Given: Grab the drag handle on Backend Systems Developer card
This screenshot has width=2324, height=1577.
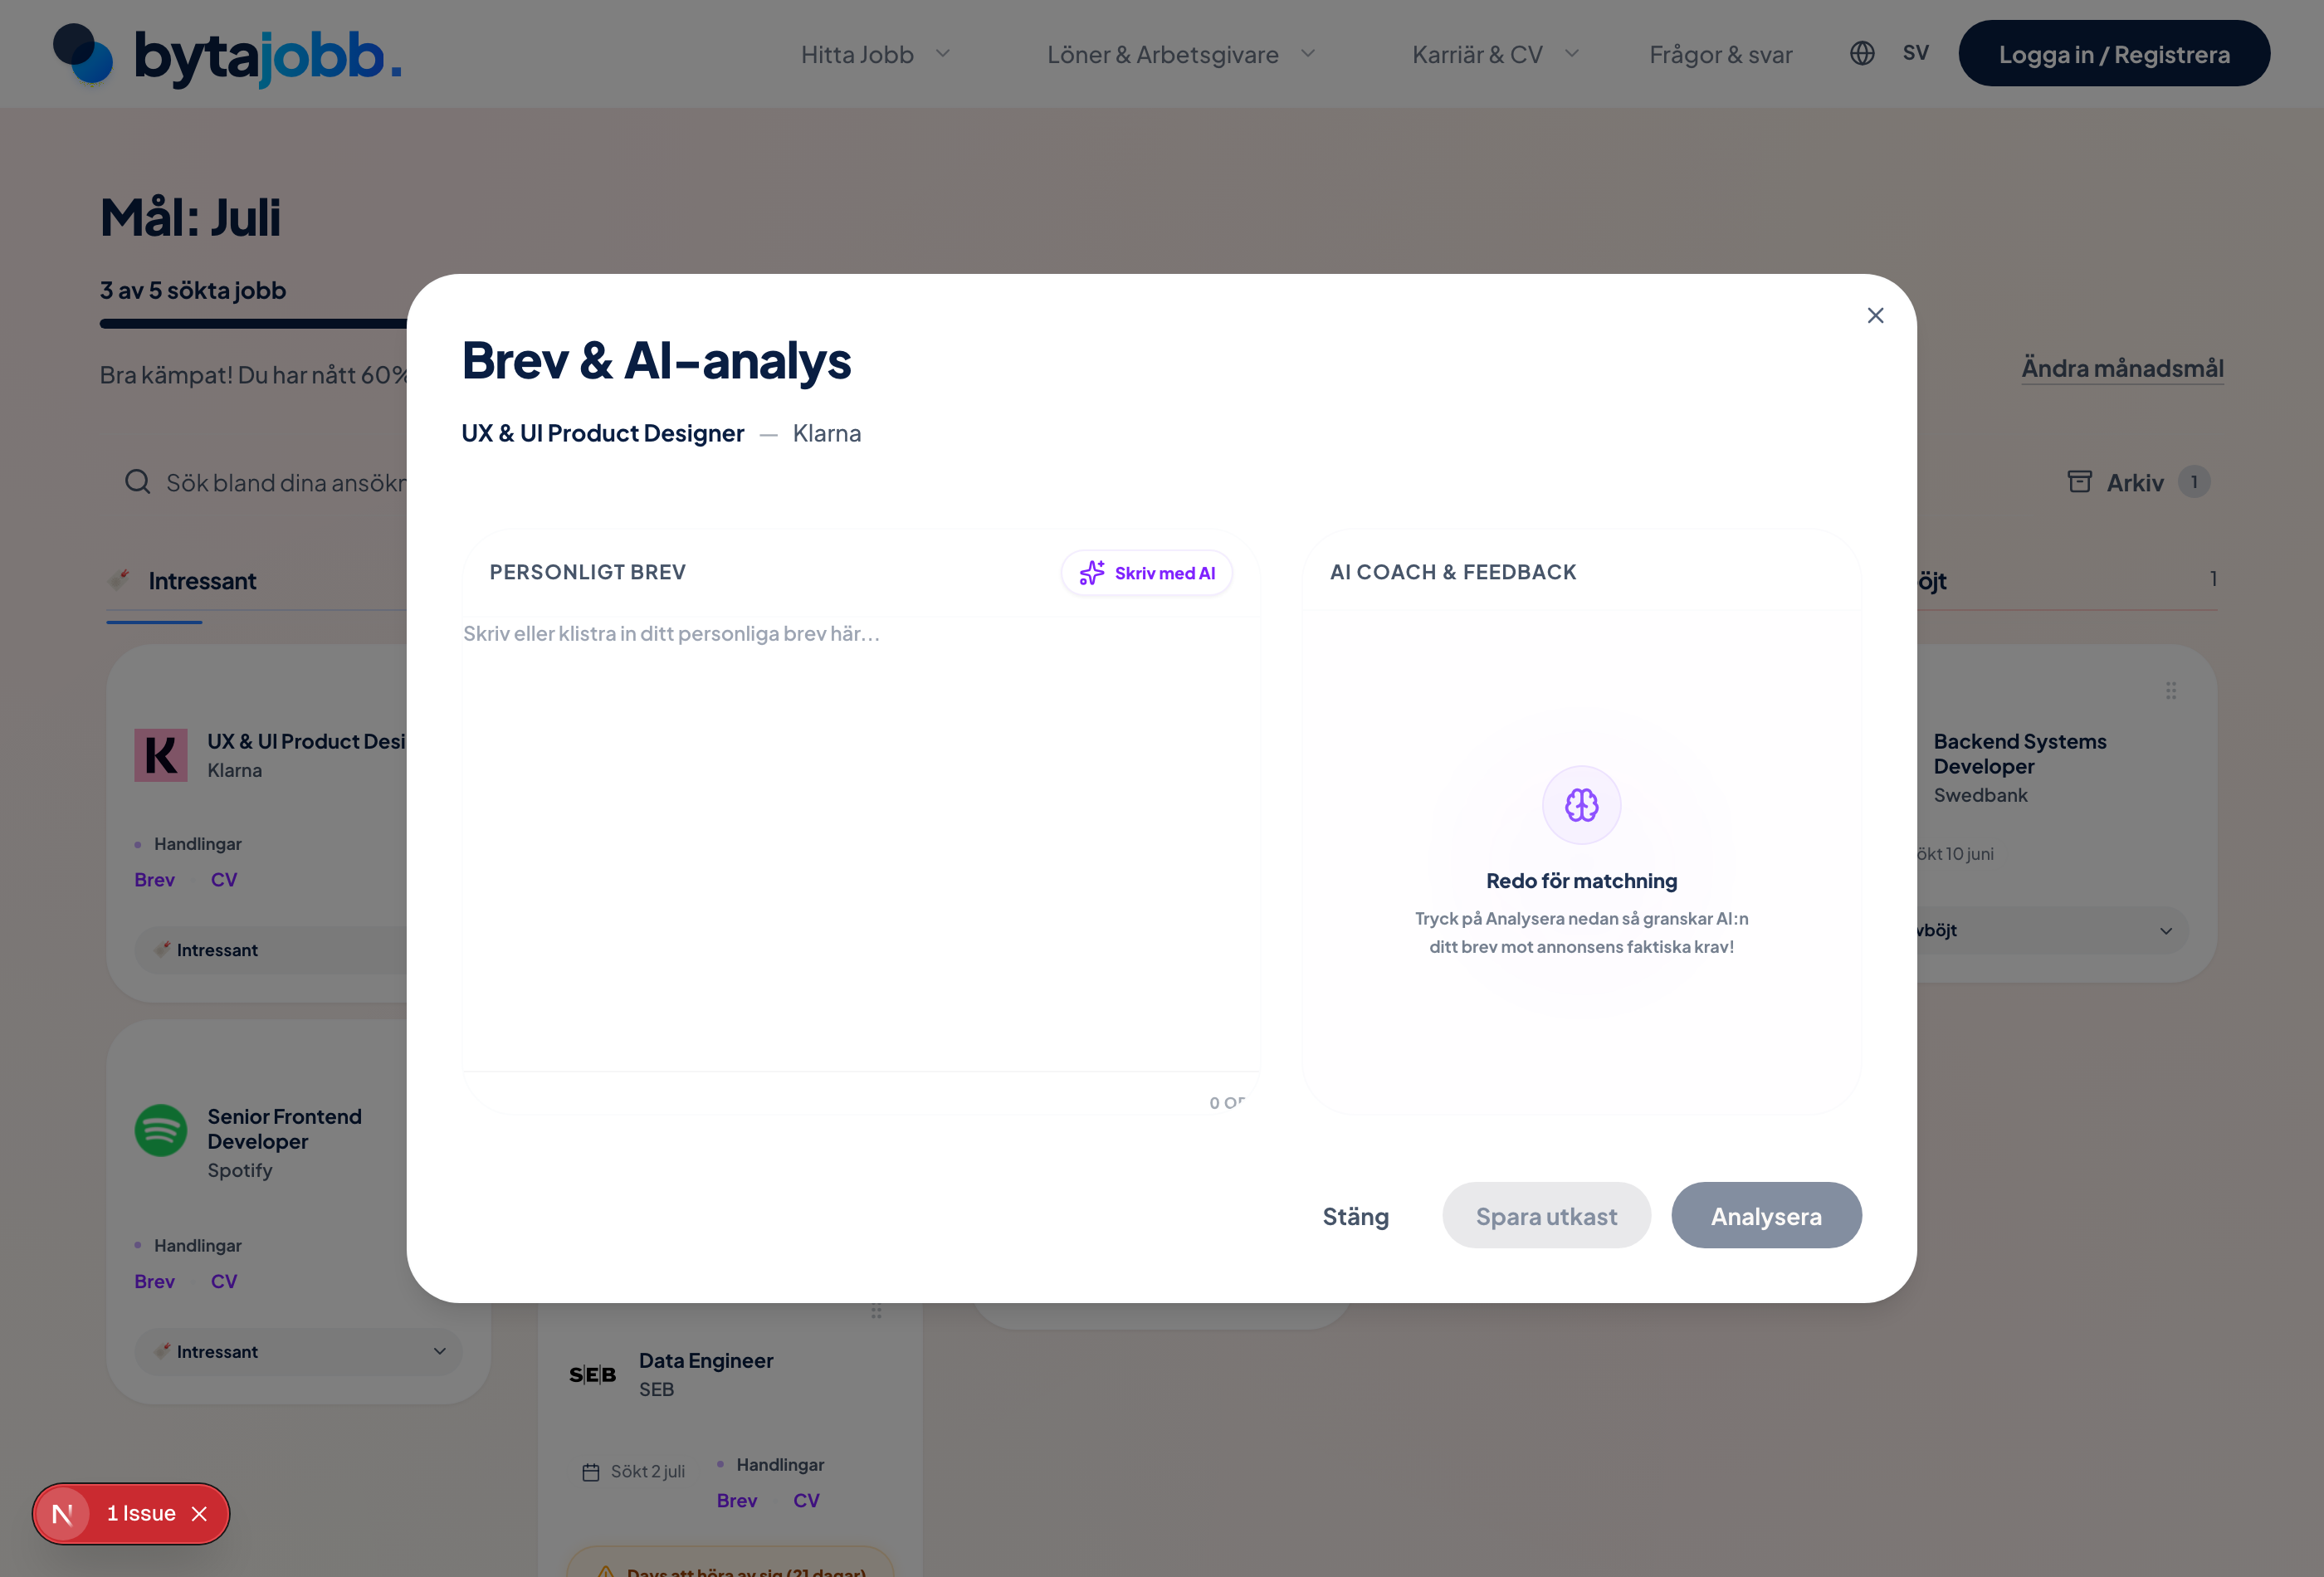Looking at the screenshot, I should [x=2171, y=691].
